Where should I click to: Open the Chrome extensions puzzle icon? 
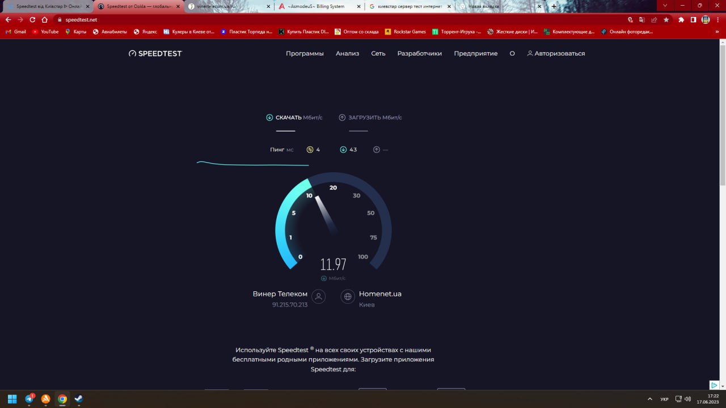pos(681,19)
